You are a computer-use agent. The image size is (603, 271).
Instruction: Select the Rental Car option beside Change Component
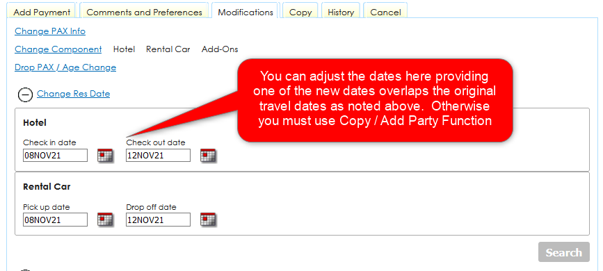168,49
